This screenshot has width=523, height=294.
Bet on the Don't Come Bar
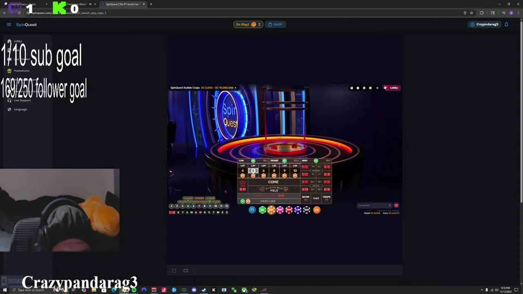[x=243, y=186]
